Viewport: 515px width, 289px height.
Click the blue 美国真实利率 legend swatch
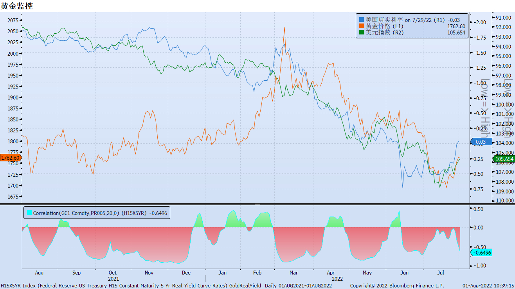click(x=362, y=20)
